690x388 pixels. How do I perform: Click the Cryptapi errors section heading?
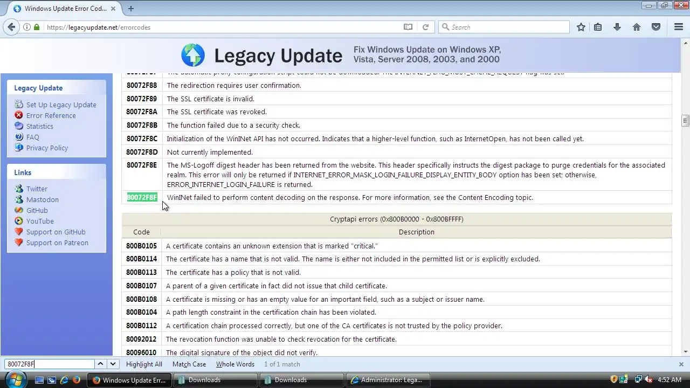[x=396, y=219]
